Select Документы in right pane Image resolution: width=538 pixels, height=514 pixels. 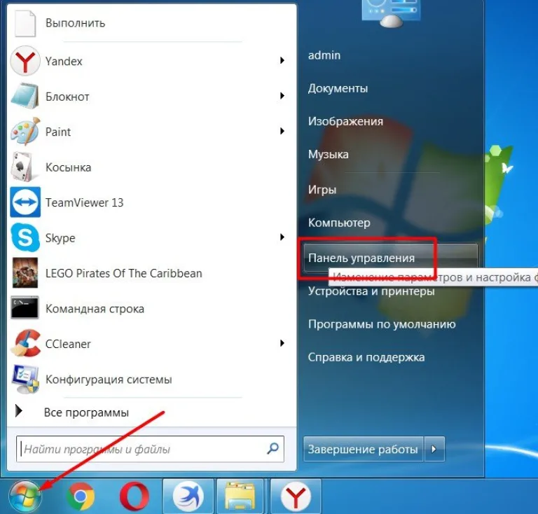pyautogui.click(x=338, y=88)
